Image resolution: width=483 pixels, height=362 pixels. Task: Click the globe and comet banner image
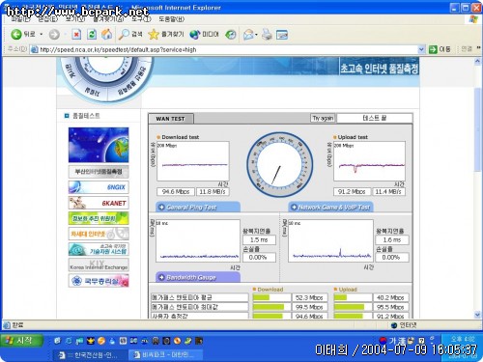point(99,145)
